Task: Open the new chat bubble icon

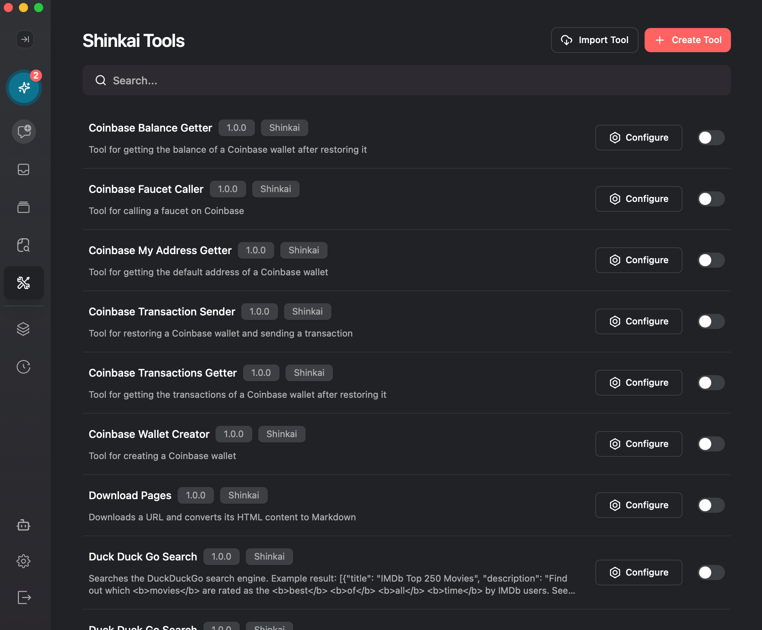Action: (x=24, y=132)
